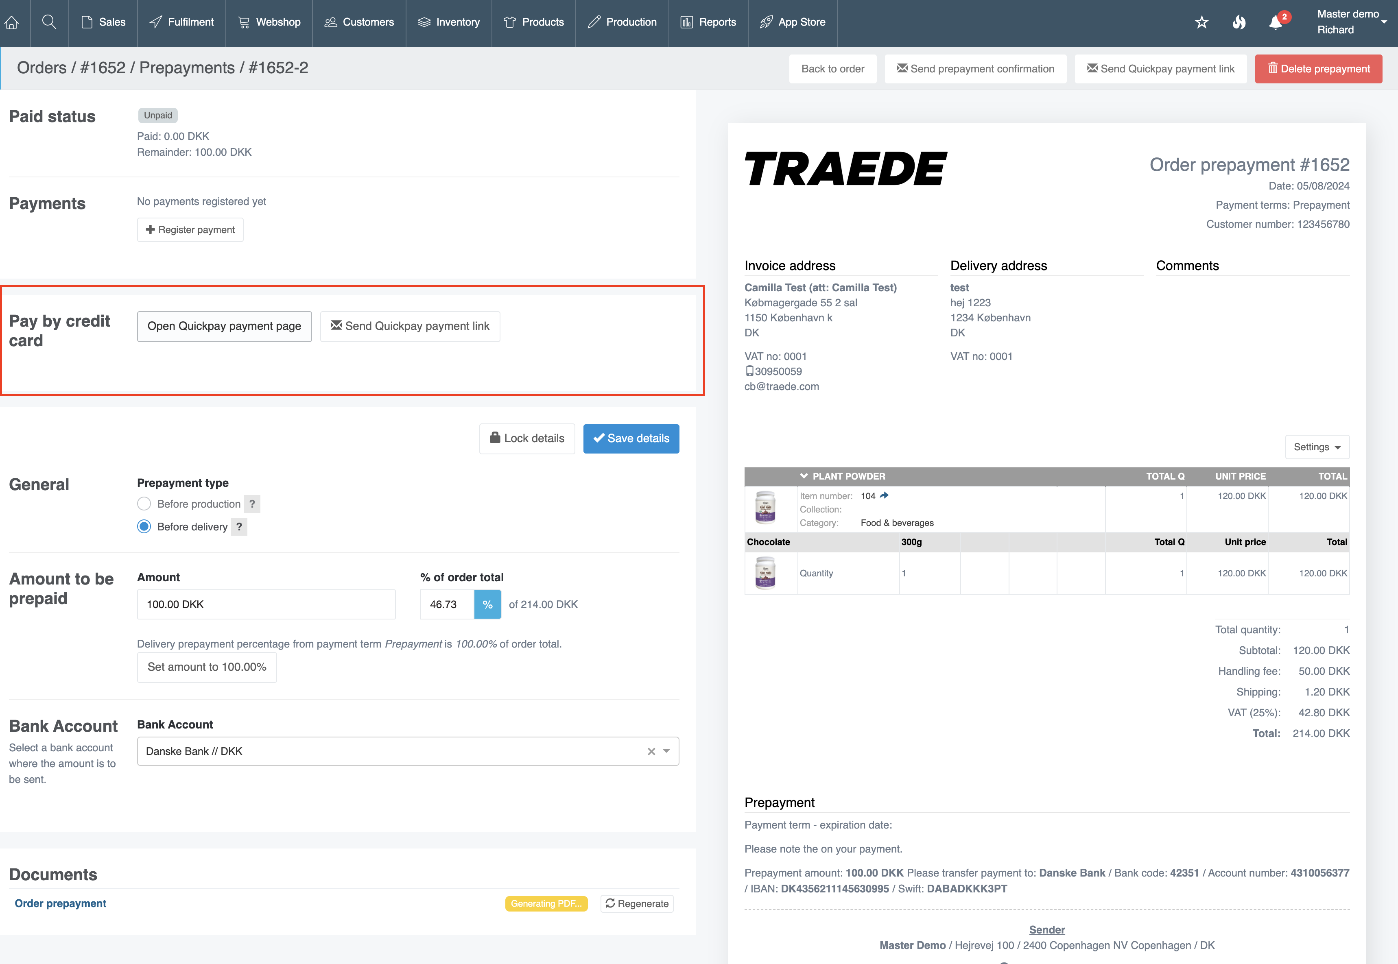Follow the arrow link next to item 104
This screenshot has width=1398, height=964.
(x=885, y=495)
